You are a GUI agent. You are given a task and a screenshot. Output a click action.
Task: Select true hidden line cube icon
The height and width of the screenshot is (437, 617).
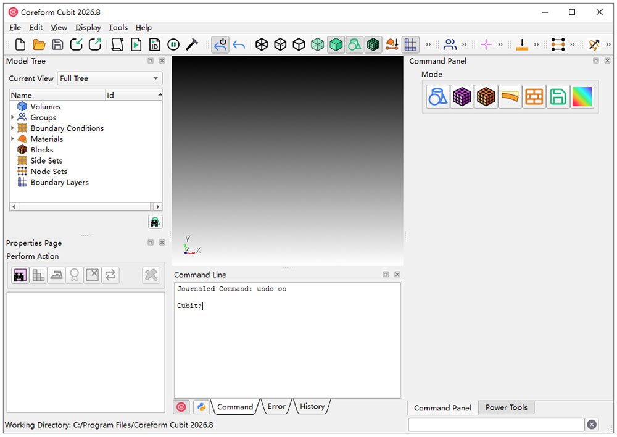pos(280,44)
